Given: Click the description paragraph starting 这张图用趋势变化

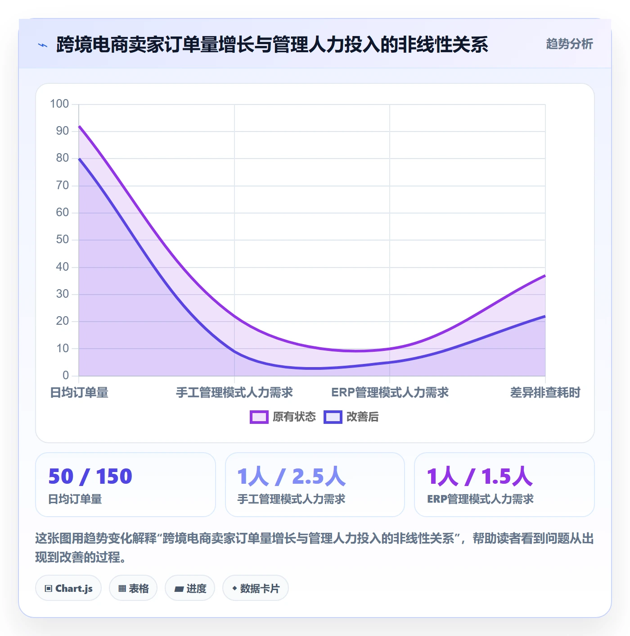Looking at the screenshot, I should click(315, 548).
